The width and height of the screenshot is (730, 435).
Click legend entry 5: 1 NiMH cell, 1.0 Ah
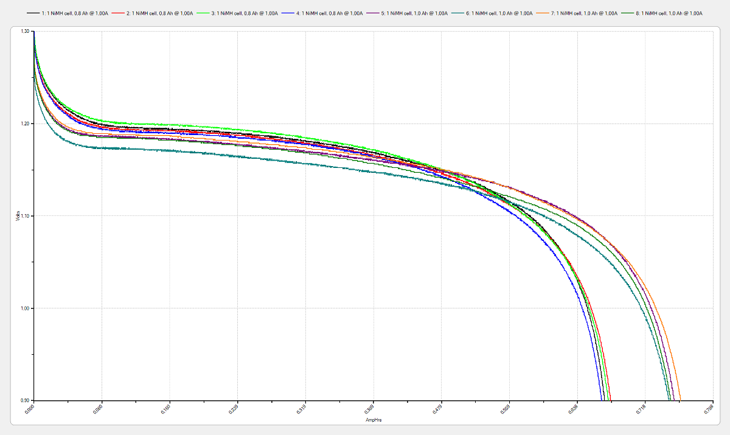pyautogui.click(x=414, y=13)
